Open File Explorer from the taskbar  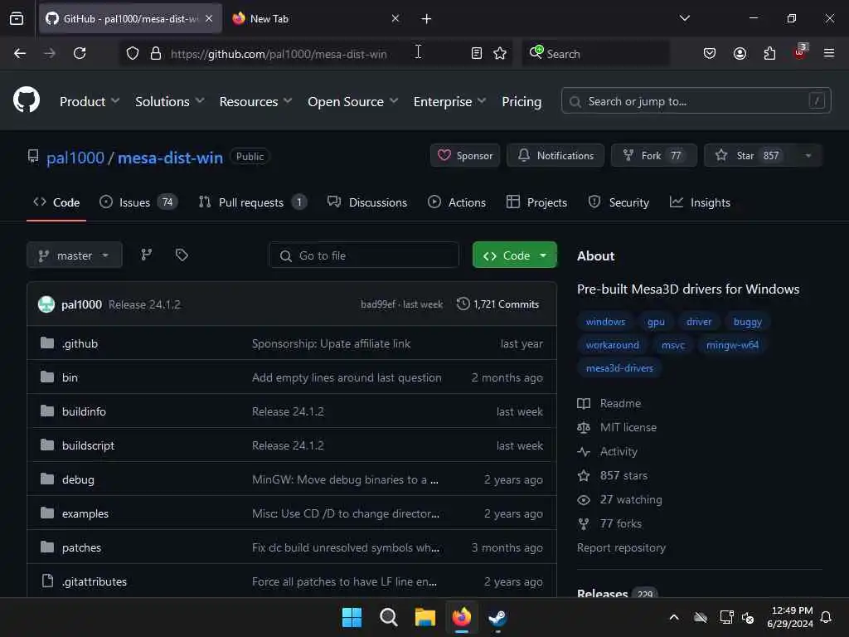click(x=425, y=617)
